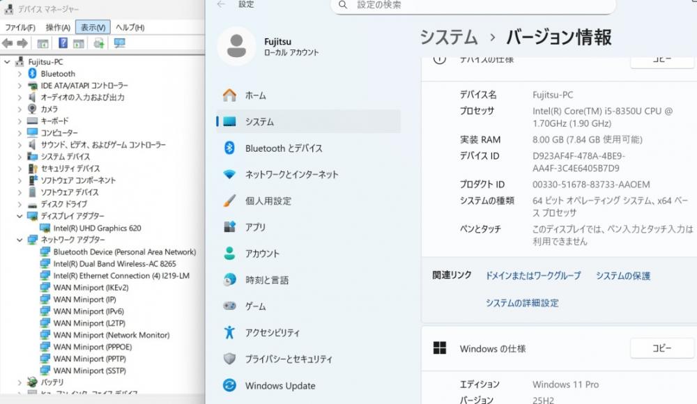697x404 pixels.
Task: Open 個人用設定 settings page
Action: (309, 201)
